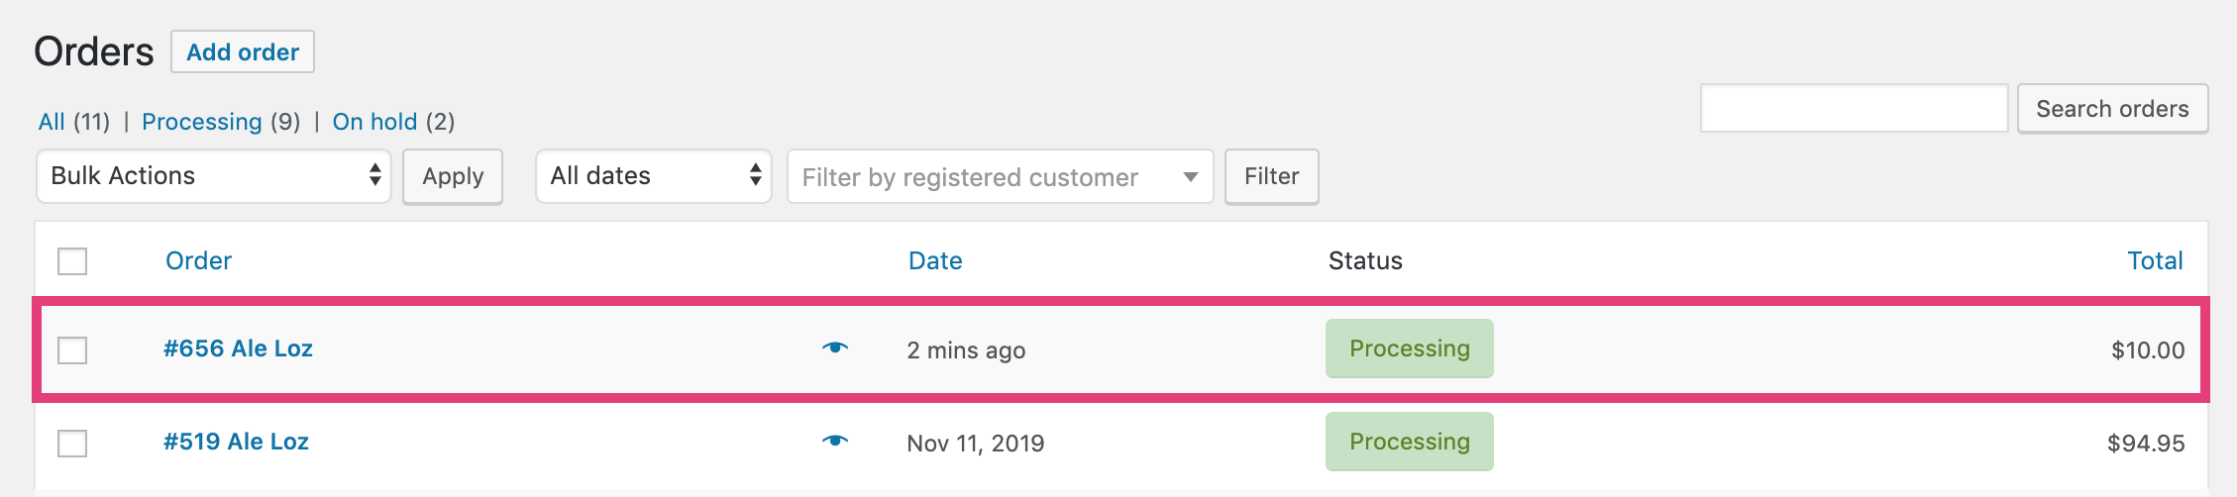Sort orders by the Date column

935,260
